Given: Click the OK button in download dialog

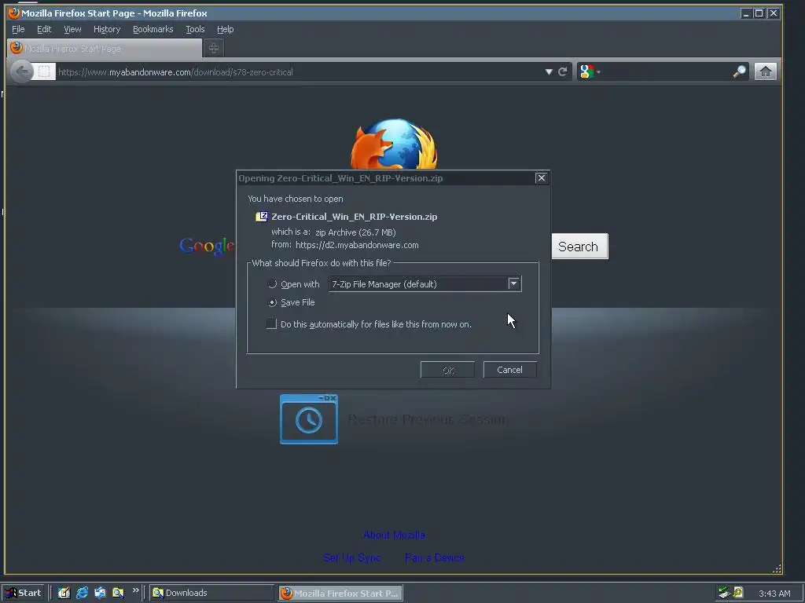Looking at the screenshot, I should click(x=447, y=370).
